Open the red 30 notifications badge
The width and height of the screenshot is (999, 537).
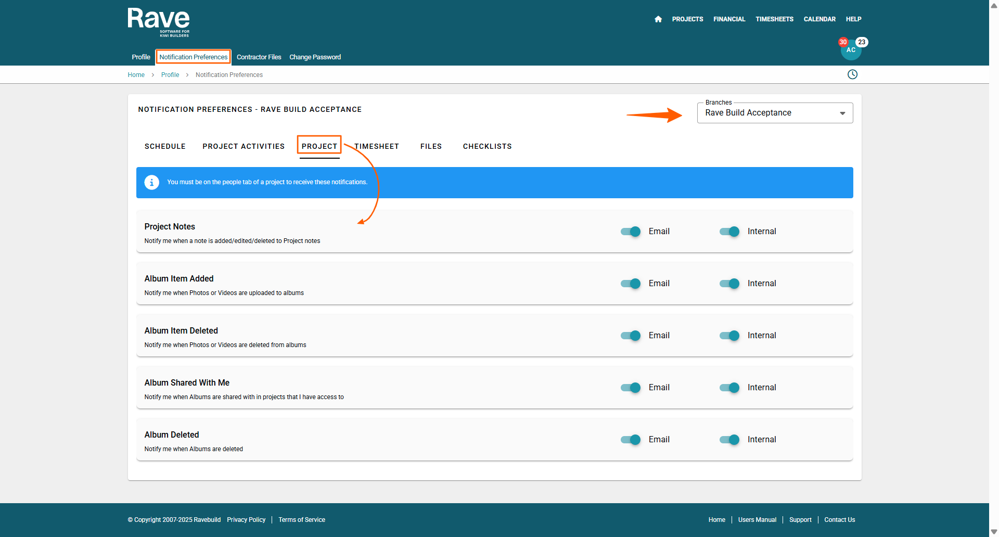click(843, 42)
